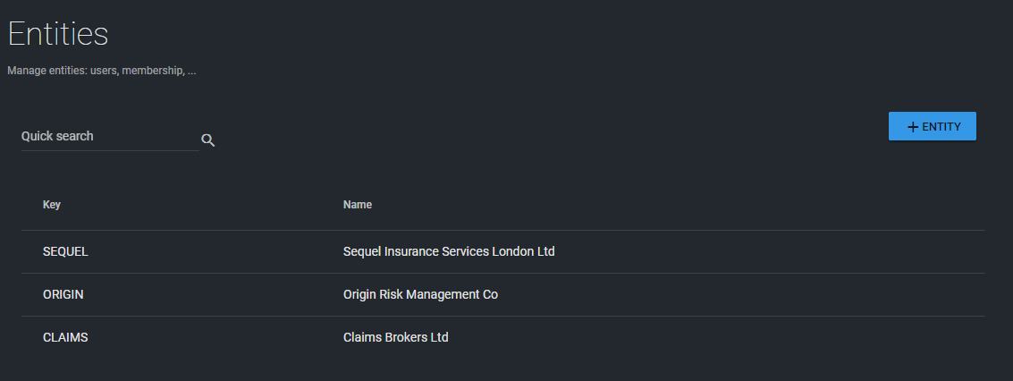The width and height of the screenshot is (1013, 381).
Task: Click the ellipsis ending the subtitle
Action: 192,72
